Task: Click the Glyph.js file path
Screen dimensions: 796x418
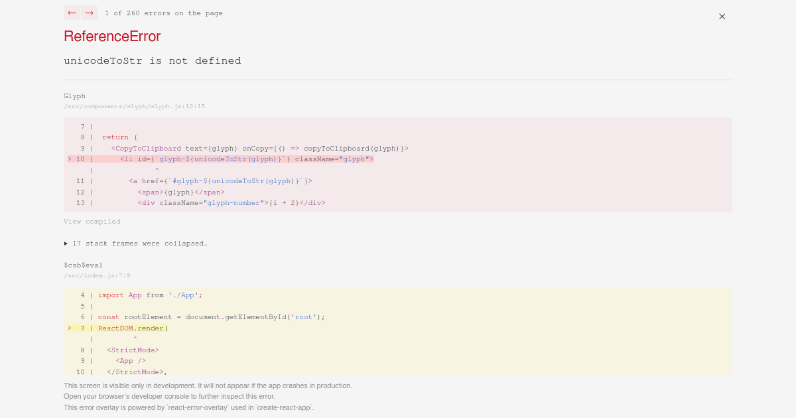Action: (134, 105)
